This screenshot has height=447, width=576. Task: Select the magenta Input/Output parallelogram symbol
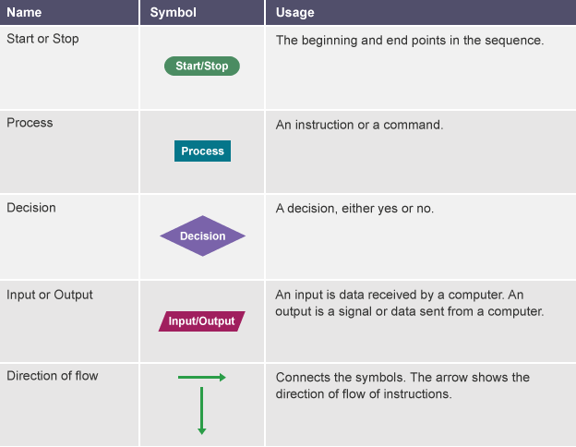point(201,321)
